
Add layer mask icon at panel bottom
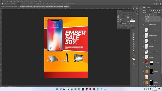pyautogui.click(x=150, y=86)
